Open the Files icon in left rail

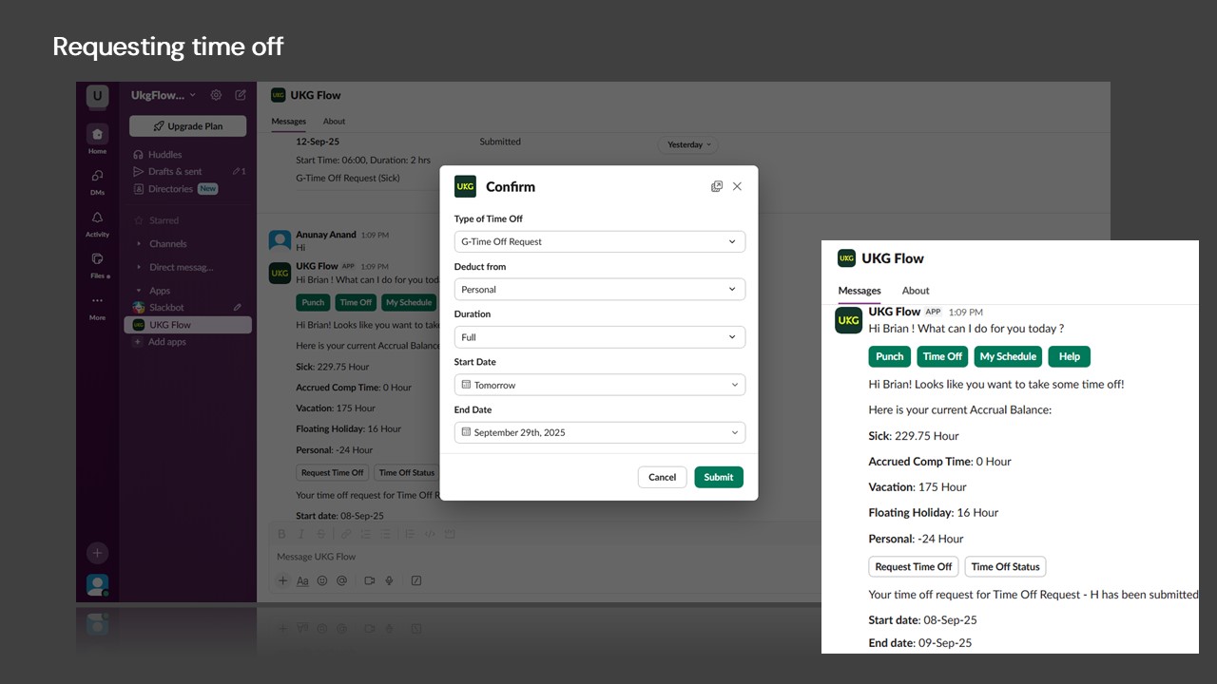pyautogui.click(x=97, y=259)
